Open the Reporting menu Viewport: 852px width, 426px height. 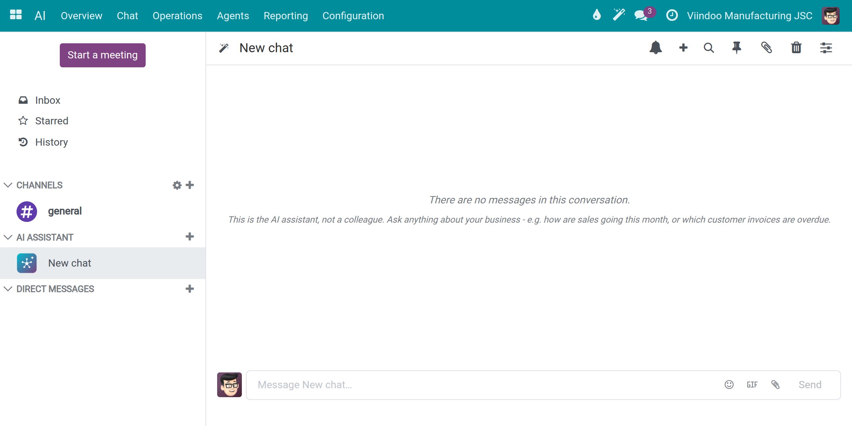pyautogui.click(x=285, y=16)
